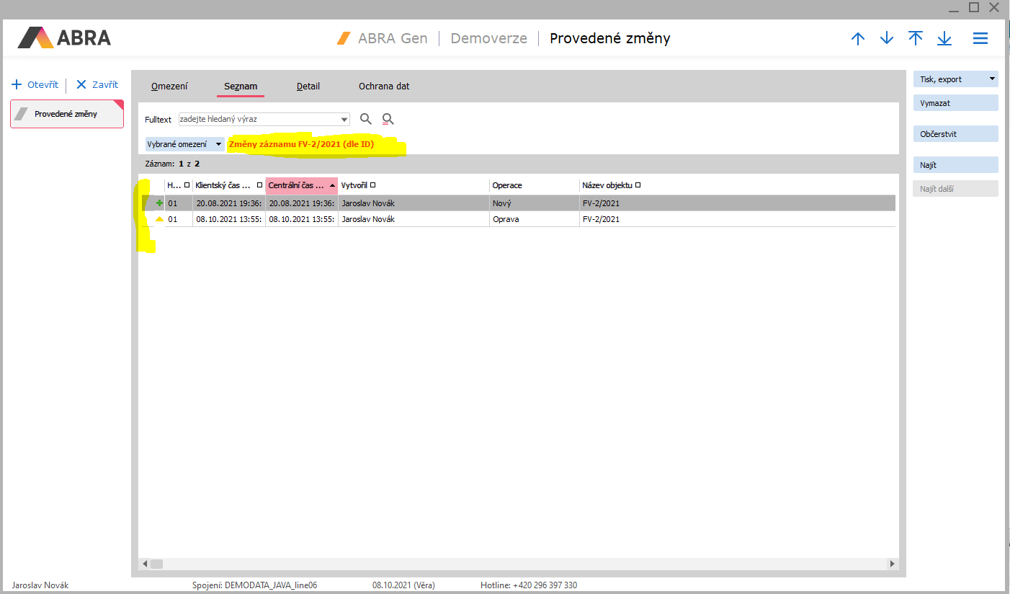Click the Vymazat button

point(955,103)
